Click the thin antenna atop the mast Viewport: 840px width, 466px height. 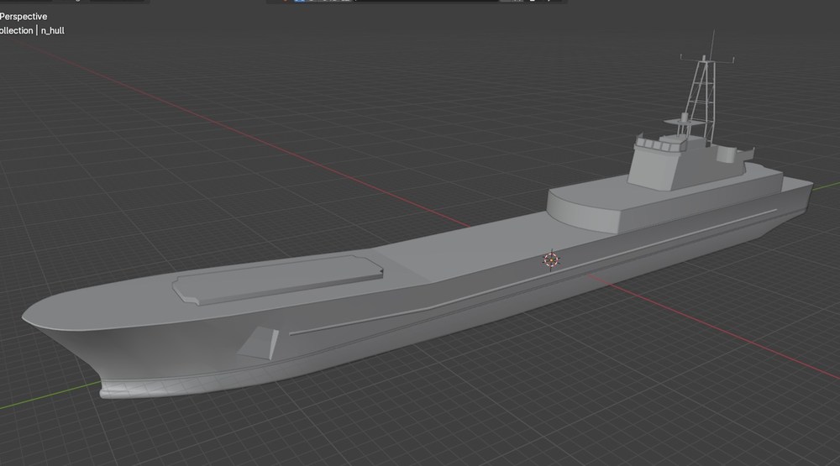tap(712, 45)
